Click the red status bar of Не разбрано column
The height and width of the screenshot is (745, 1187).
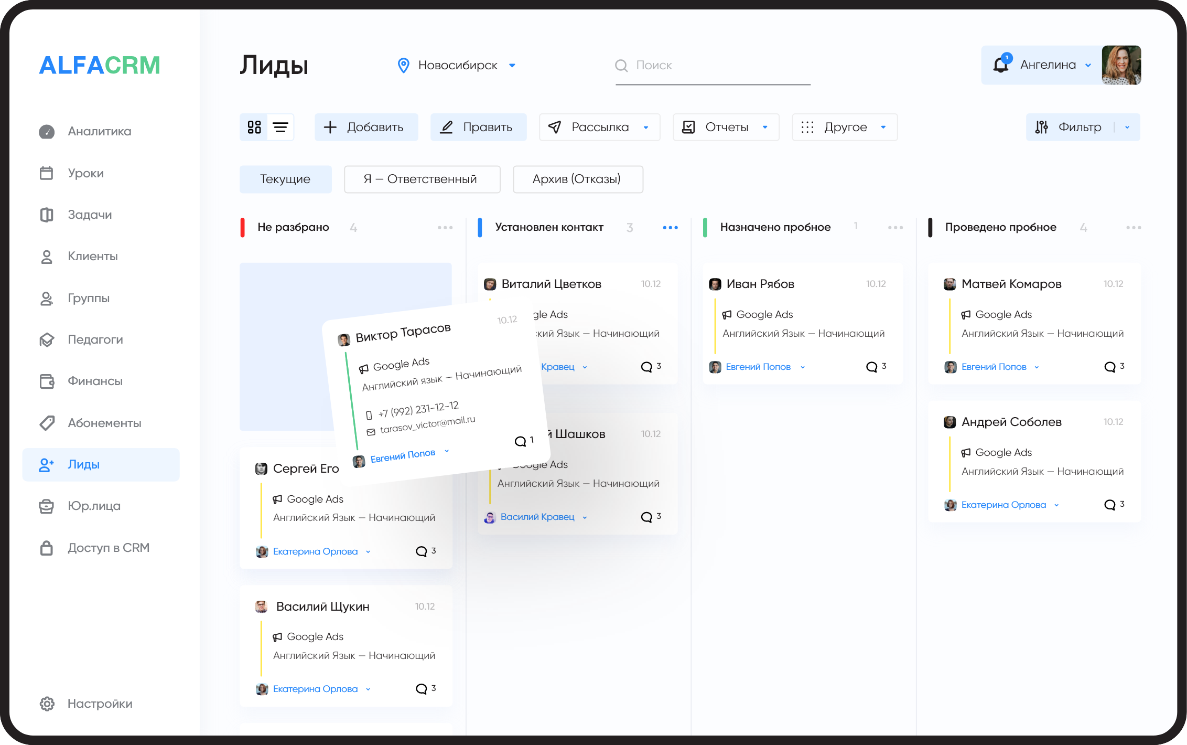coord(243,227)
